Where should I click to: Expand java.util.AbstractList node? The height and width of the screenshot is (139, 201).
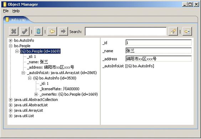10,105
